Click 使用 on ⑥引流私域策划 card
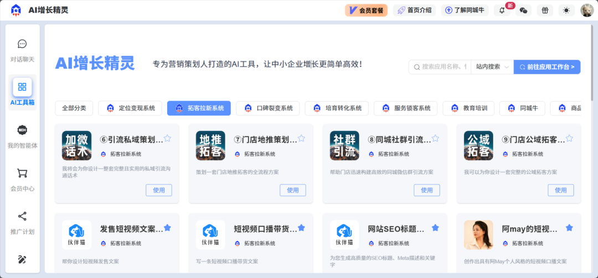This screenshot has height=278, width=598. [x=159, y=190]
